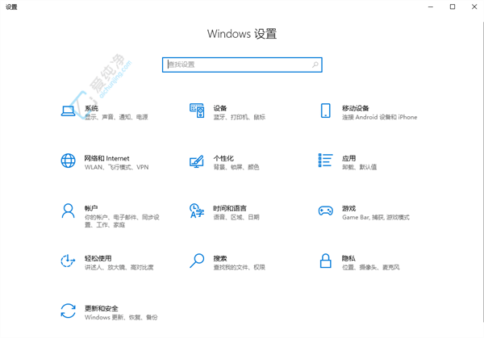Click description 你的帐户、电子邮件、同步设置

(x=122, y=221)
